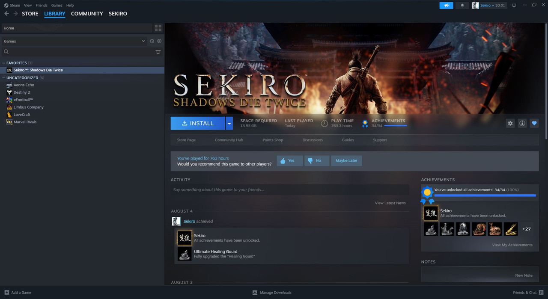Image resolution: width=548 pixels, height=299 pixels.
Task: Click the library Home button
Action: point(77,28)
